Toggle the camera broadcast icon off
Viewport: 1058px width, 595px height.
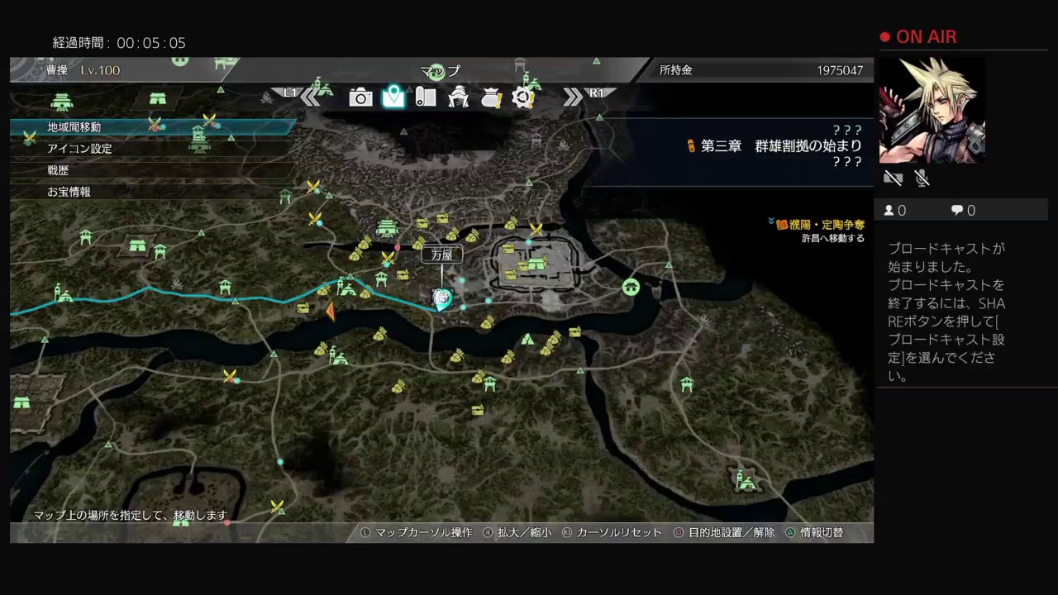[893, 178]
